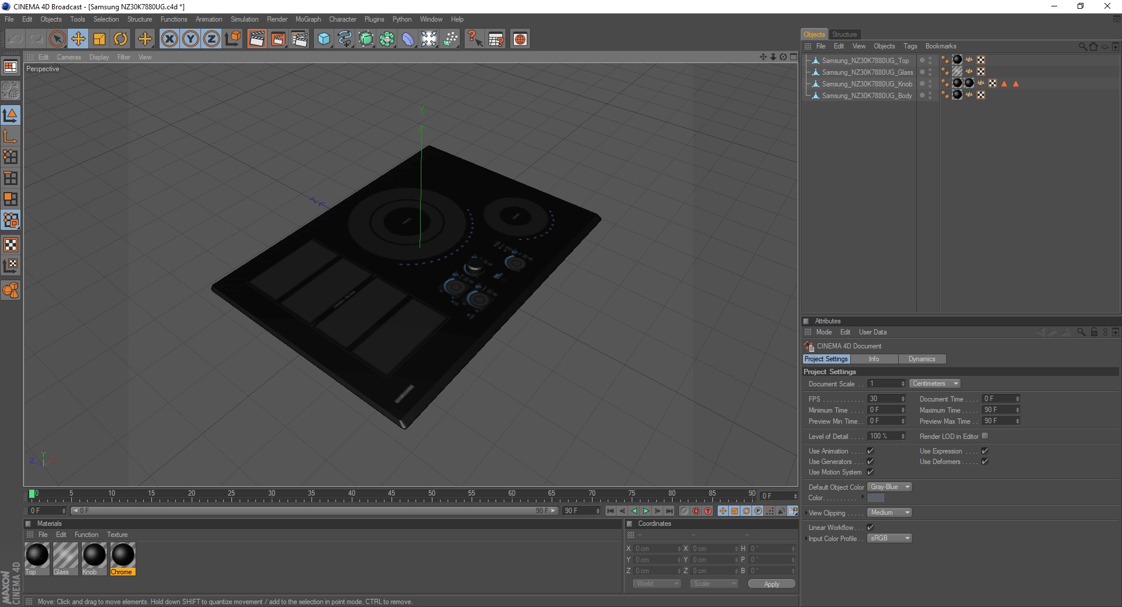Toggle Use Generators checkbox
This screenshot has height=607, width=1122.
click(870, 461)
